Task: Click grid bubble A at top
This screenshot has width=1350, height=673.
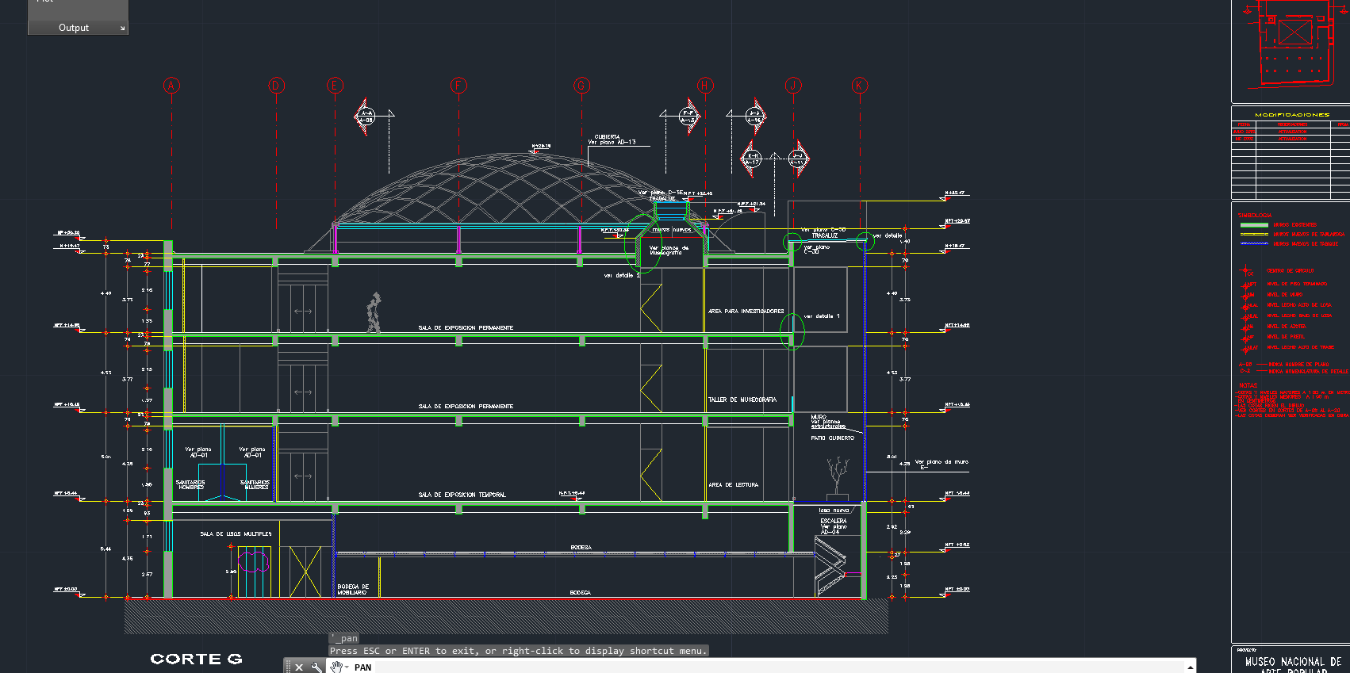Action: coord(171,86)
